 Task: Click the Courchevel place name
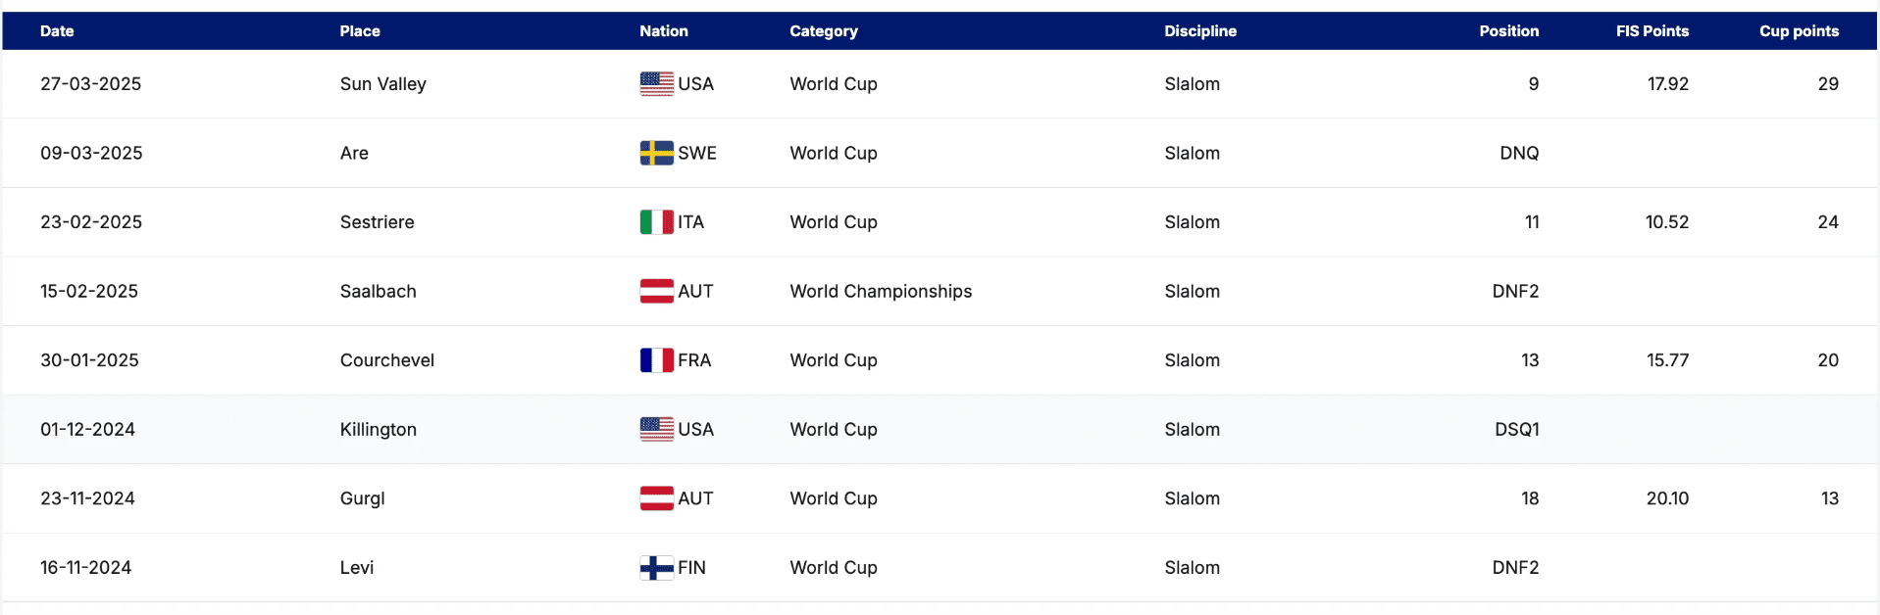click(x=386, y=360)
